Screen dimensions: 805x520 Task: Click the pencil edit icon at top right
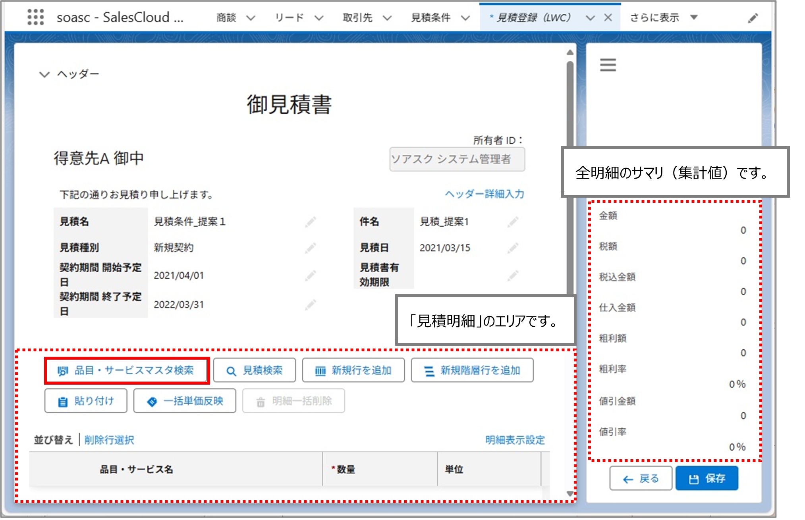[753, 17]
